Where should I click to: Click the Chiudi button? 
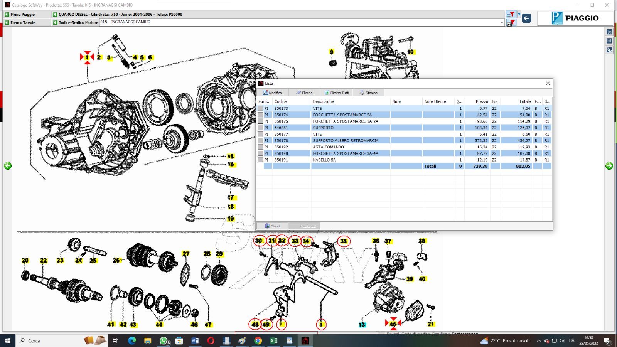tap(272, 226)
